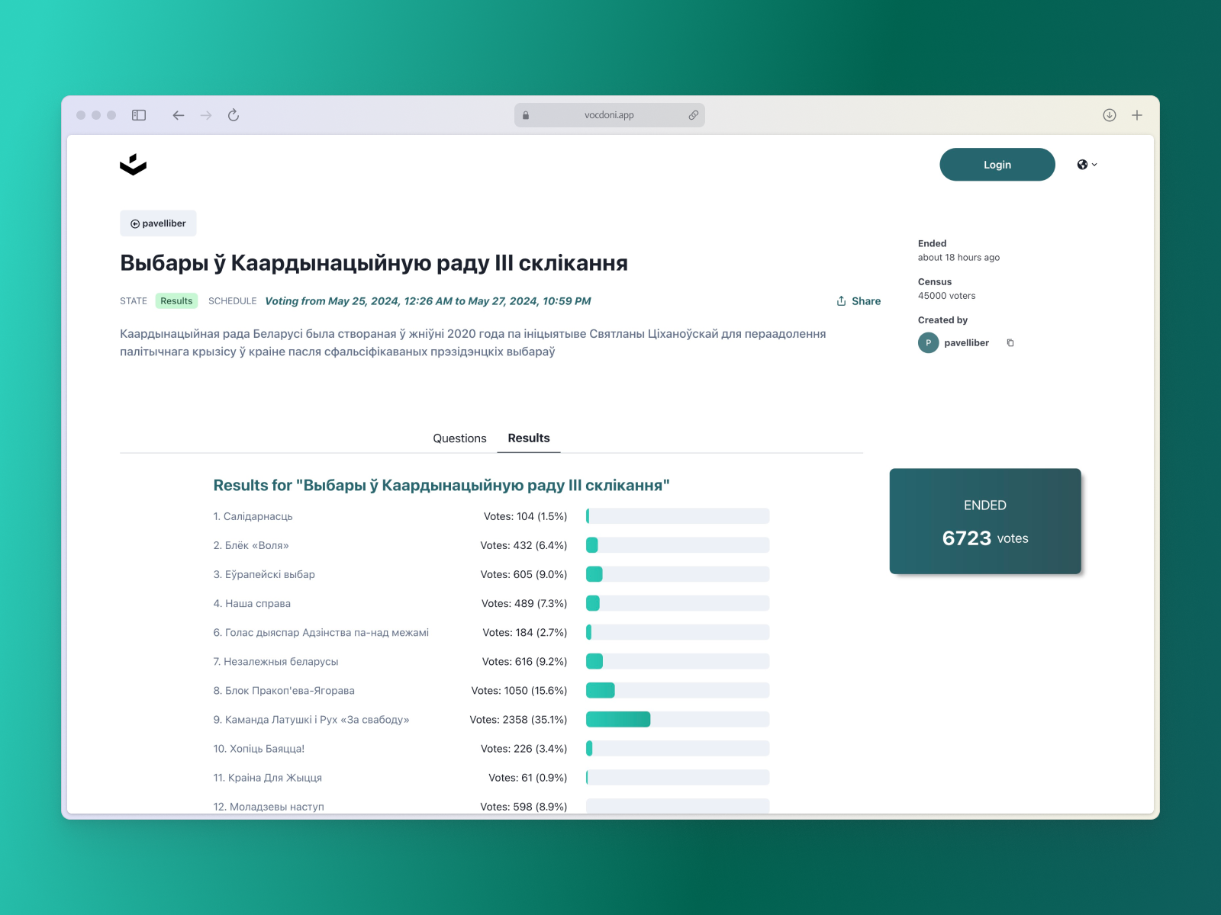The width and height of the screenshot is (1221, 915).
Task: Select the Results tab
Action: 528,438
